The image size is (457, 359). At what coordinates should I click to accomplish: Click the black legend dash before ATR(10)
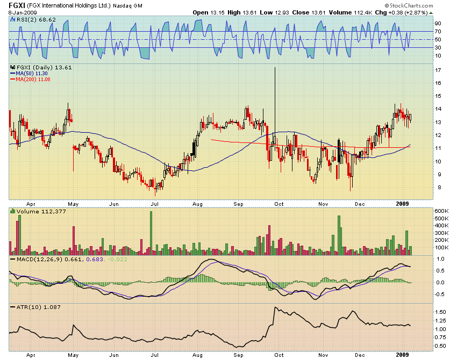point(12,307)
